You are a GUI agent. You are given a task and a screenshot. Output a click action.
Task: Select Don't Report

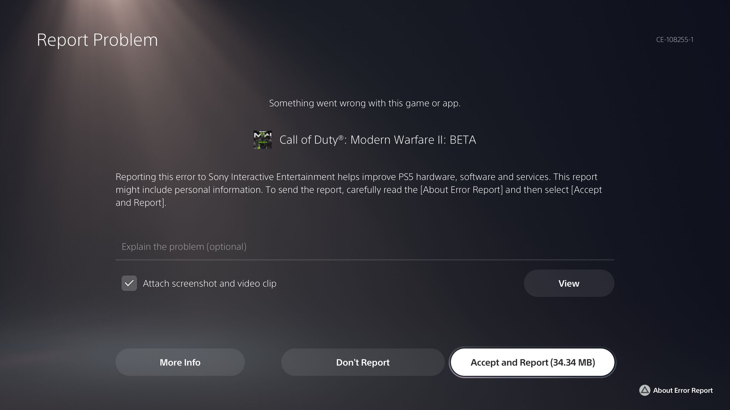(x=363, y=362)
